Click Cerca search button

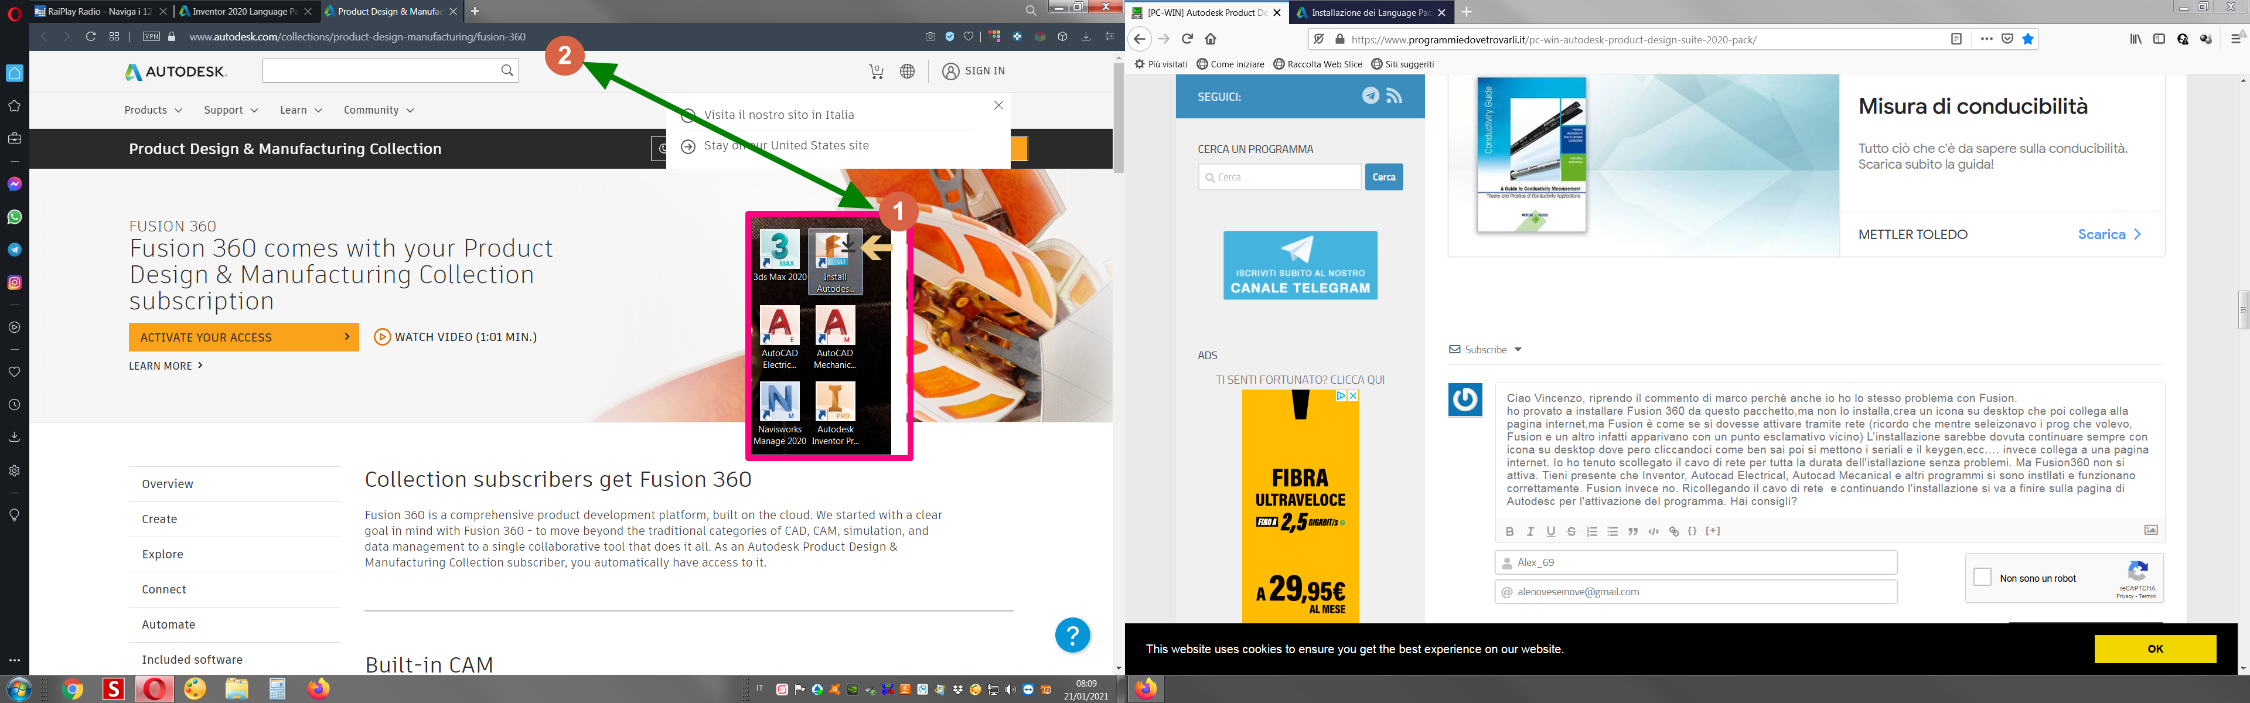[1383, 178]
